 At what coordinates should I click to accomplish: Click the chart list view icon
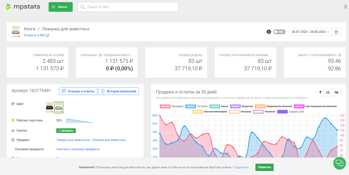coord(328,92)
